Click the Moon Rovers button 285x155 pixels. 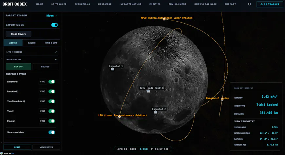pyautogui.click(x=18, y=34)
